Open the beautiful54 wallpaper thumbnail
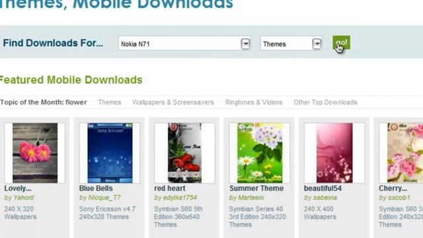Image resolution: width=423 pixels, height=238 pixels. (x=334, y=153)
